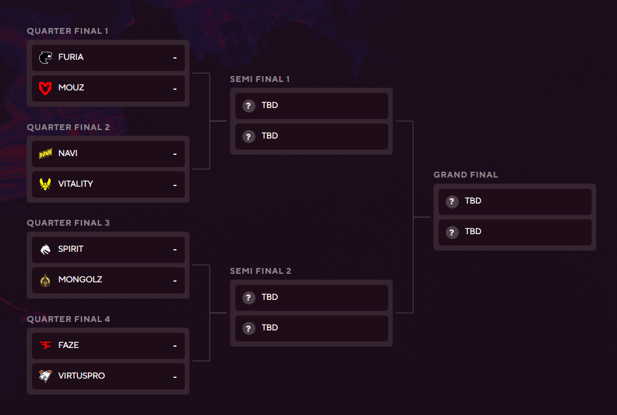The height and width of the screenshot is (415, 617).
Task: Click the Quarter Final 1 heading
Action: 67,31
